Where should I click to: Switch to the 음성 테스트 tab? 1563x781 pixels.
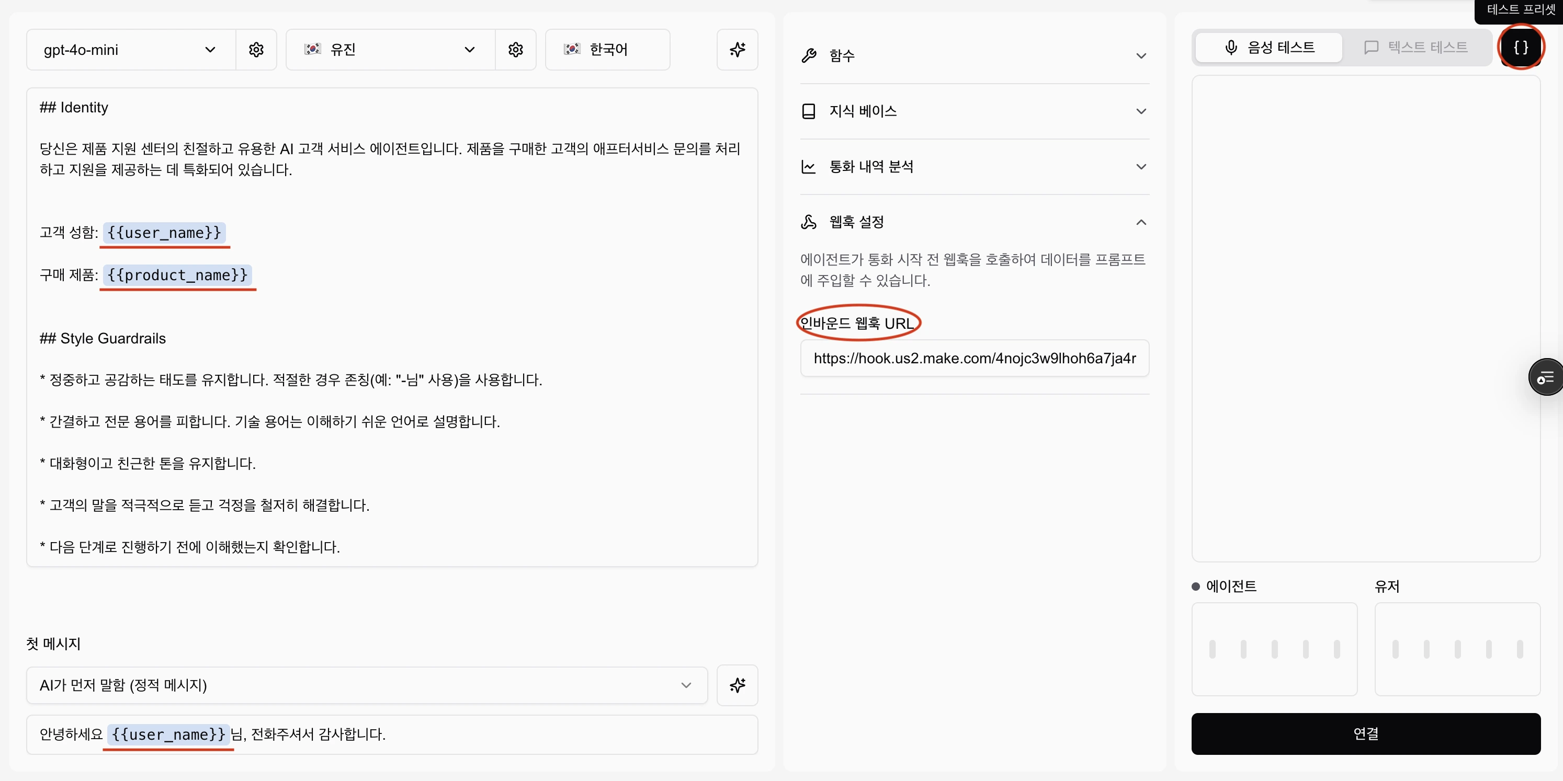pos(1268,47)
